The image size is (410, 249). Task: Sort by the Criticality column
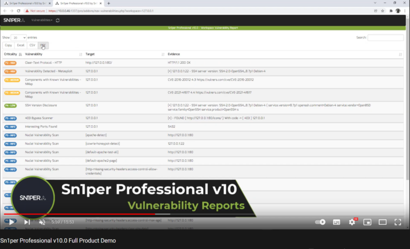[12, 54]
